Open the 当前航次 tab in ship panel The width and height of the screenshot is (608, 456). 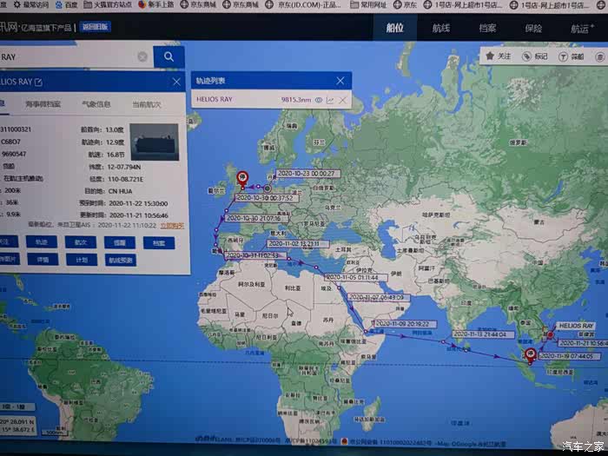147,105
